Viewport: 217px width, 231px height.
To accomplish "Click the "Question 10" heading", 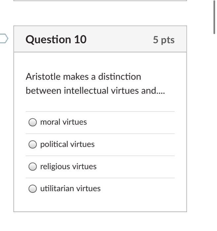I will point(56,40).
